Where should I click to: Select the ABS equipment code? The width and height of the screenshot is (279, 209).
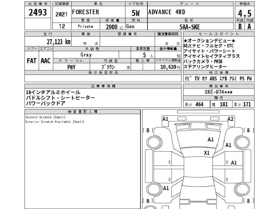coord(213,78)
